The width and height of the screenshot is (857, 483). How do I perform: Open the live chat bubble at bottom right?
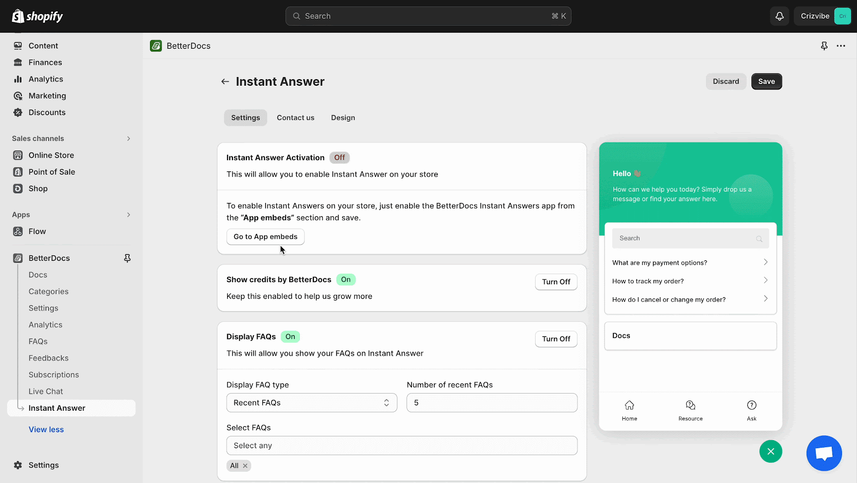(824, 453)
